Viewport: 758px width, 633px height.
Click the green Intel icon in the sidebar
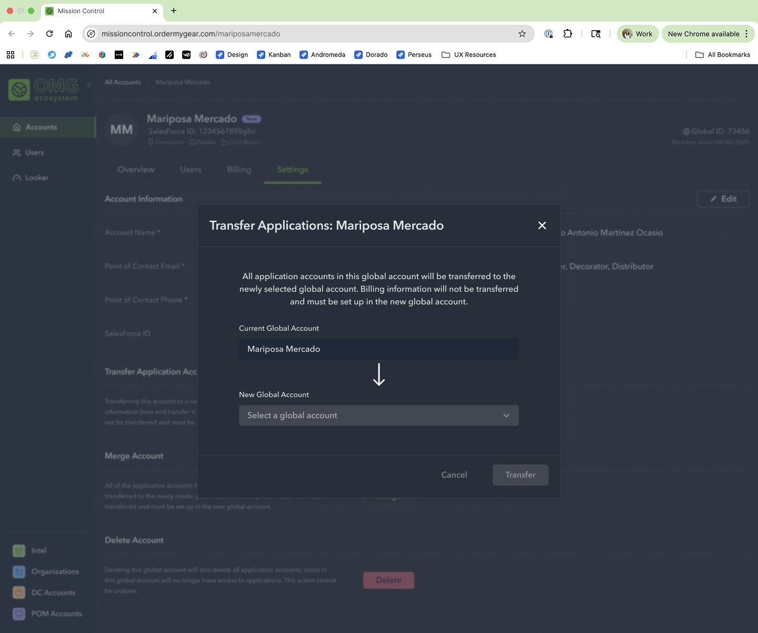point(18,550)
